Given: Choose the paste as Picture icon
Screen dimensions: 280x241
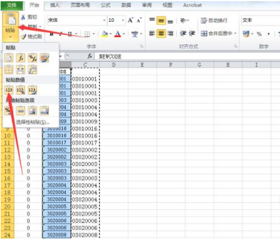Looking at the screenshot, I should 33,111.
